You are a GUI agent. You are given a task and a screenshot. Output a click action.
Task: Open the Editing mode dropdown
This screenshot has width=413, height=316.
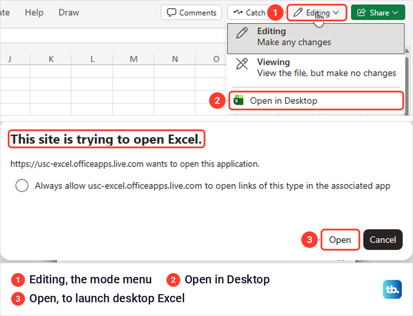point(317,12)
